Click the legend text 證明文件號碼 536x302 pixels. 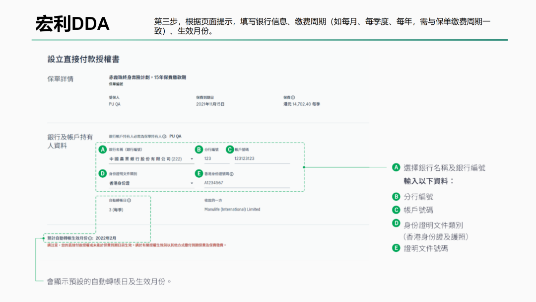[x=426, y=249]
